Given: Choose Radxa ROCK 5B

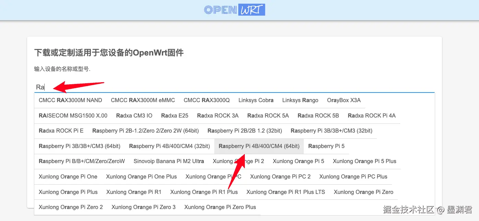Looking at the screenshot, I should pos(318,115).
